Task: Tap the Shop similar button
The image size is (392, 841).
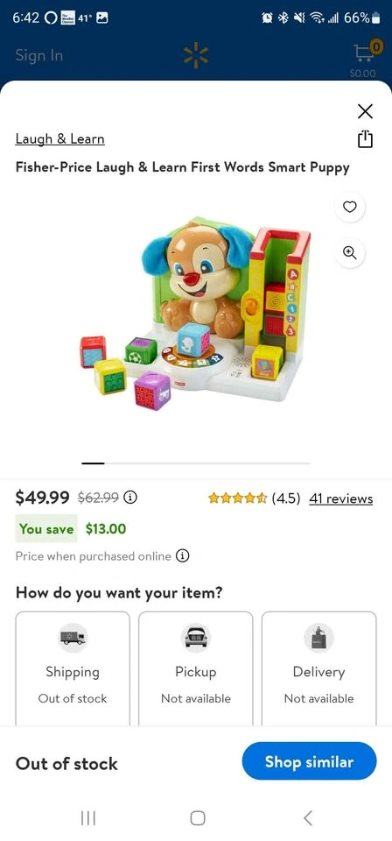Action: pyautogui.click(x=309, y=761)
